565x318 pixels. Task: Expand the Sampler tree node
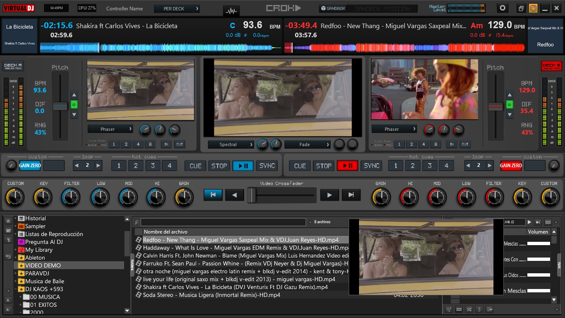click(x=16, y=226)
